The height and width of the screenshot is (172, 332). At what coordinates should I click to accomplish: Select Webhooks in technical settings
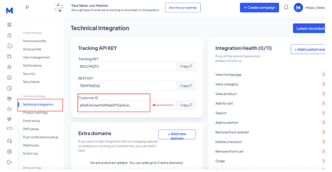tap(31, 145)
